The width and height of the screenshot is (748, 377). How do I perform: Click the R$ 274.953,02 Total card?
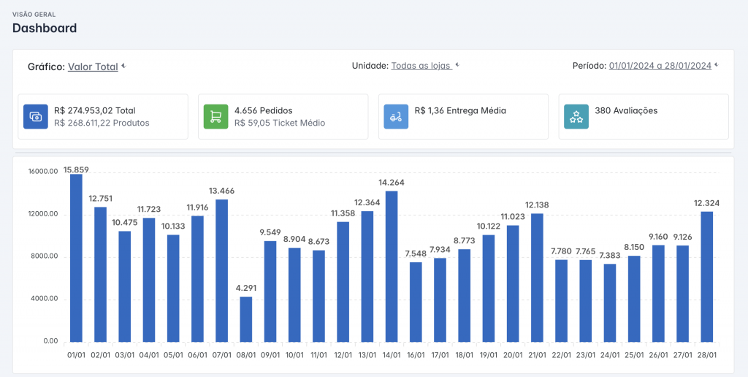coord(102,117)
